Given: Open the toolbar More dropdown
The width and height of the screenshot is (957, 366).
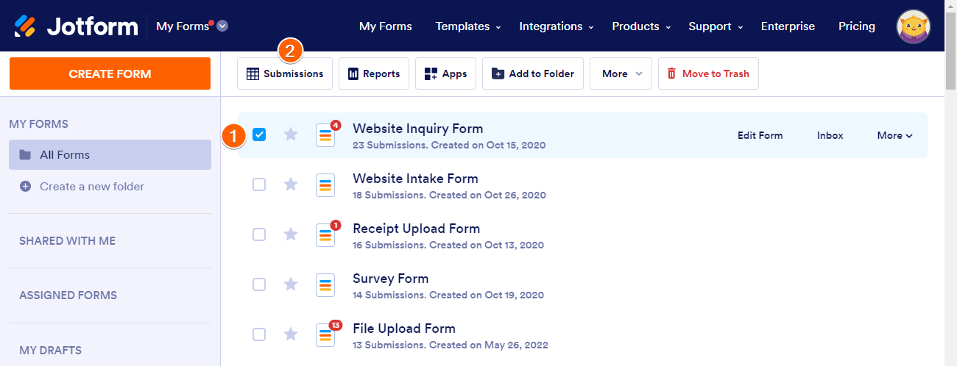Looking at the screenshot, I should tap(621, 73).
